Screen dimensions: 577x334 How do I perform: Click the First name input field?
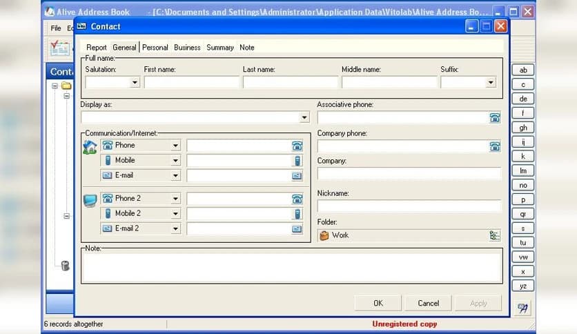click(191, 82)
